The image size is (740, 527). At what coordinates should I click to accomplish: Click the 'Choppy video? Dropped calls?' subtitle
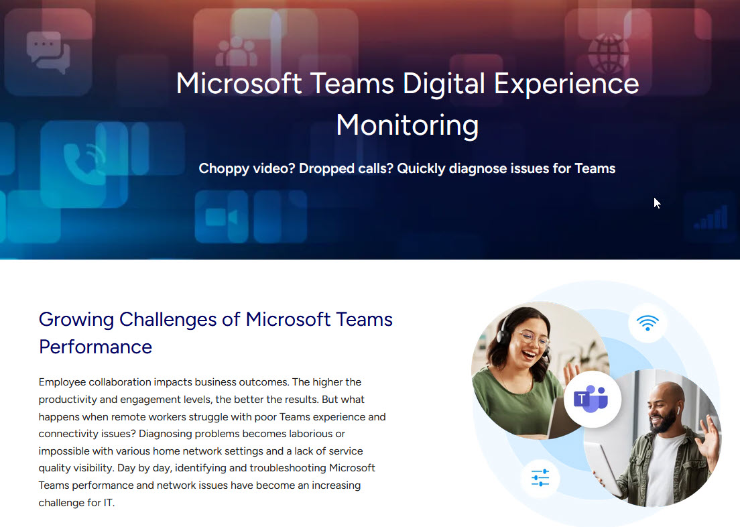coord(407,168)
